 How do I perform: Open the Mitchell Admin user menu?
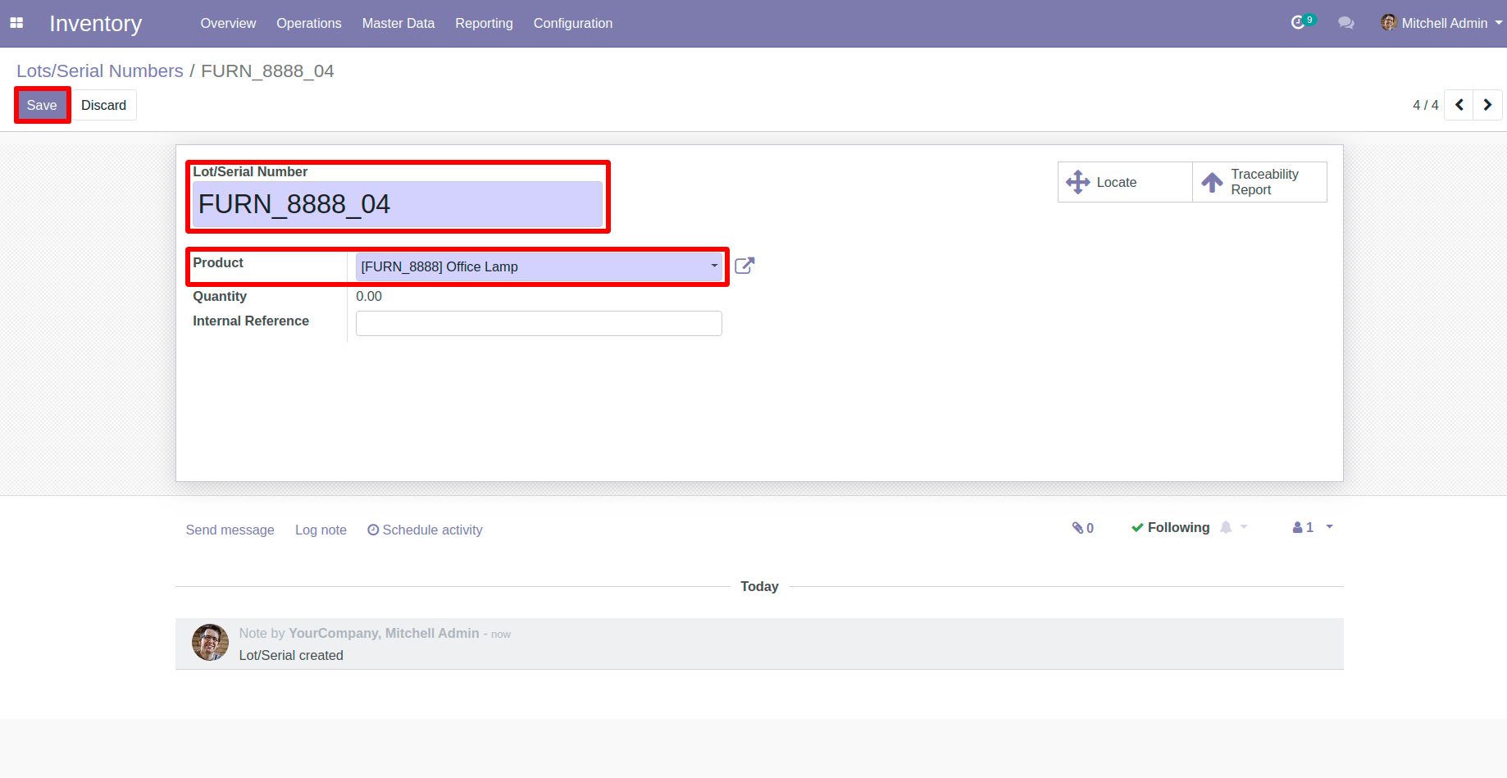coord(1441,23)
